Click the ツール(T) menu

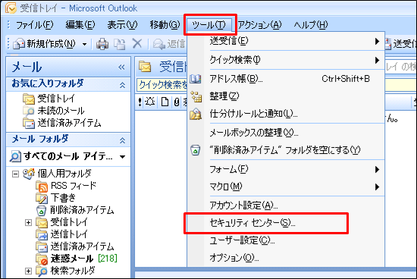pos(209,25)
